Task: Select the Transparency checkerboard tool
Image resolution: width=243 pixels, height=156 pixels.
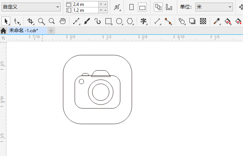Action: [x=203, y=21]
